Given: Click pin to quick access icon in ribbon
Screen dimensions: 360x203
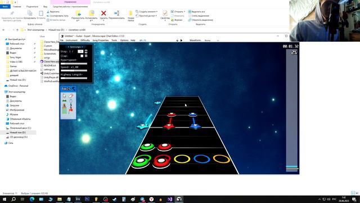Looking at the screenshot, I should 12,14.
